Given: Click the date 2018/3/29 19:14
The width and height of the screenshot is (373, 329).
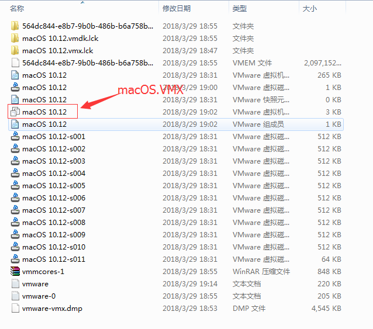Looking at the screenshot, I should pos(190,284).
